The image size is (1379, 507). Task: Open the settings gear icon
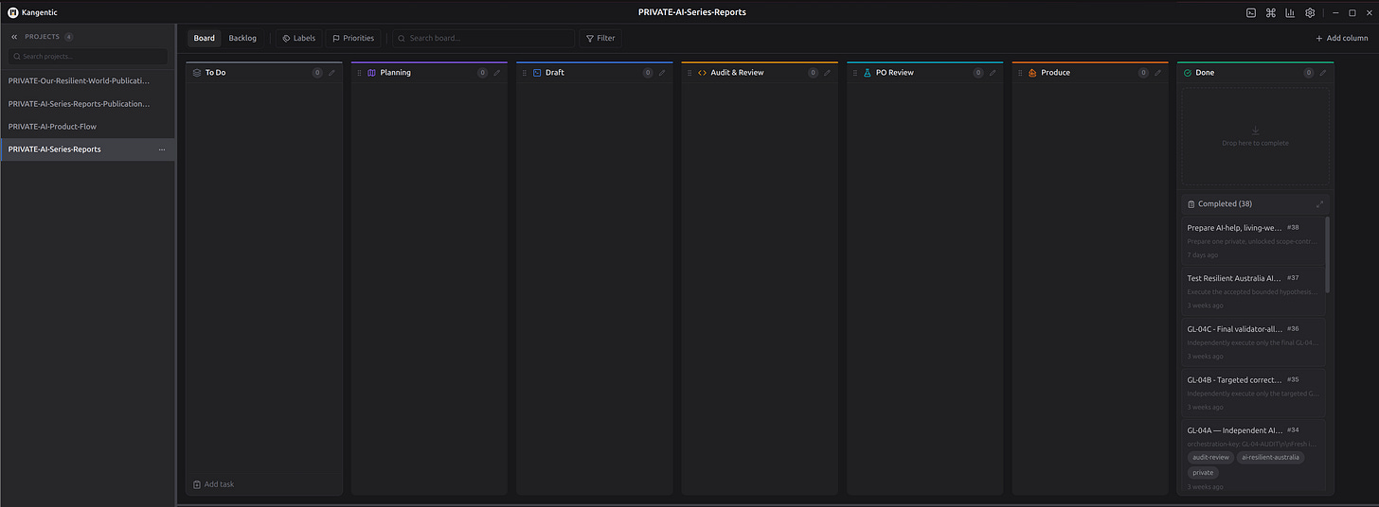pos(1310,12)
